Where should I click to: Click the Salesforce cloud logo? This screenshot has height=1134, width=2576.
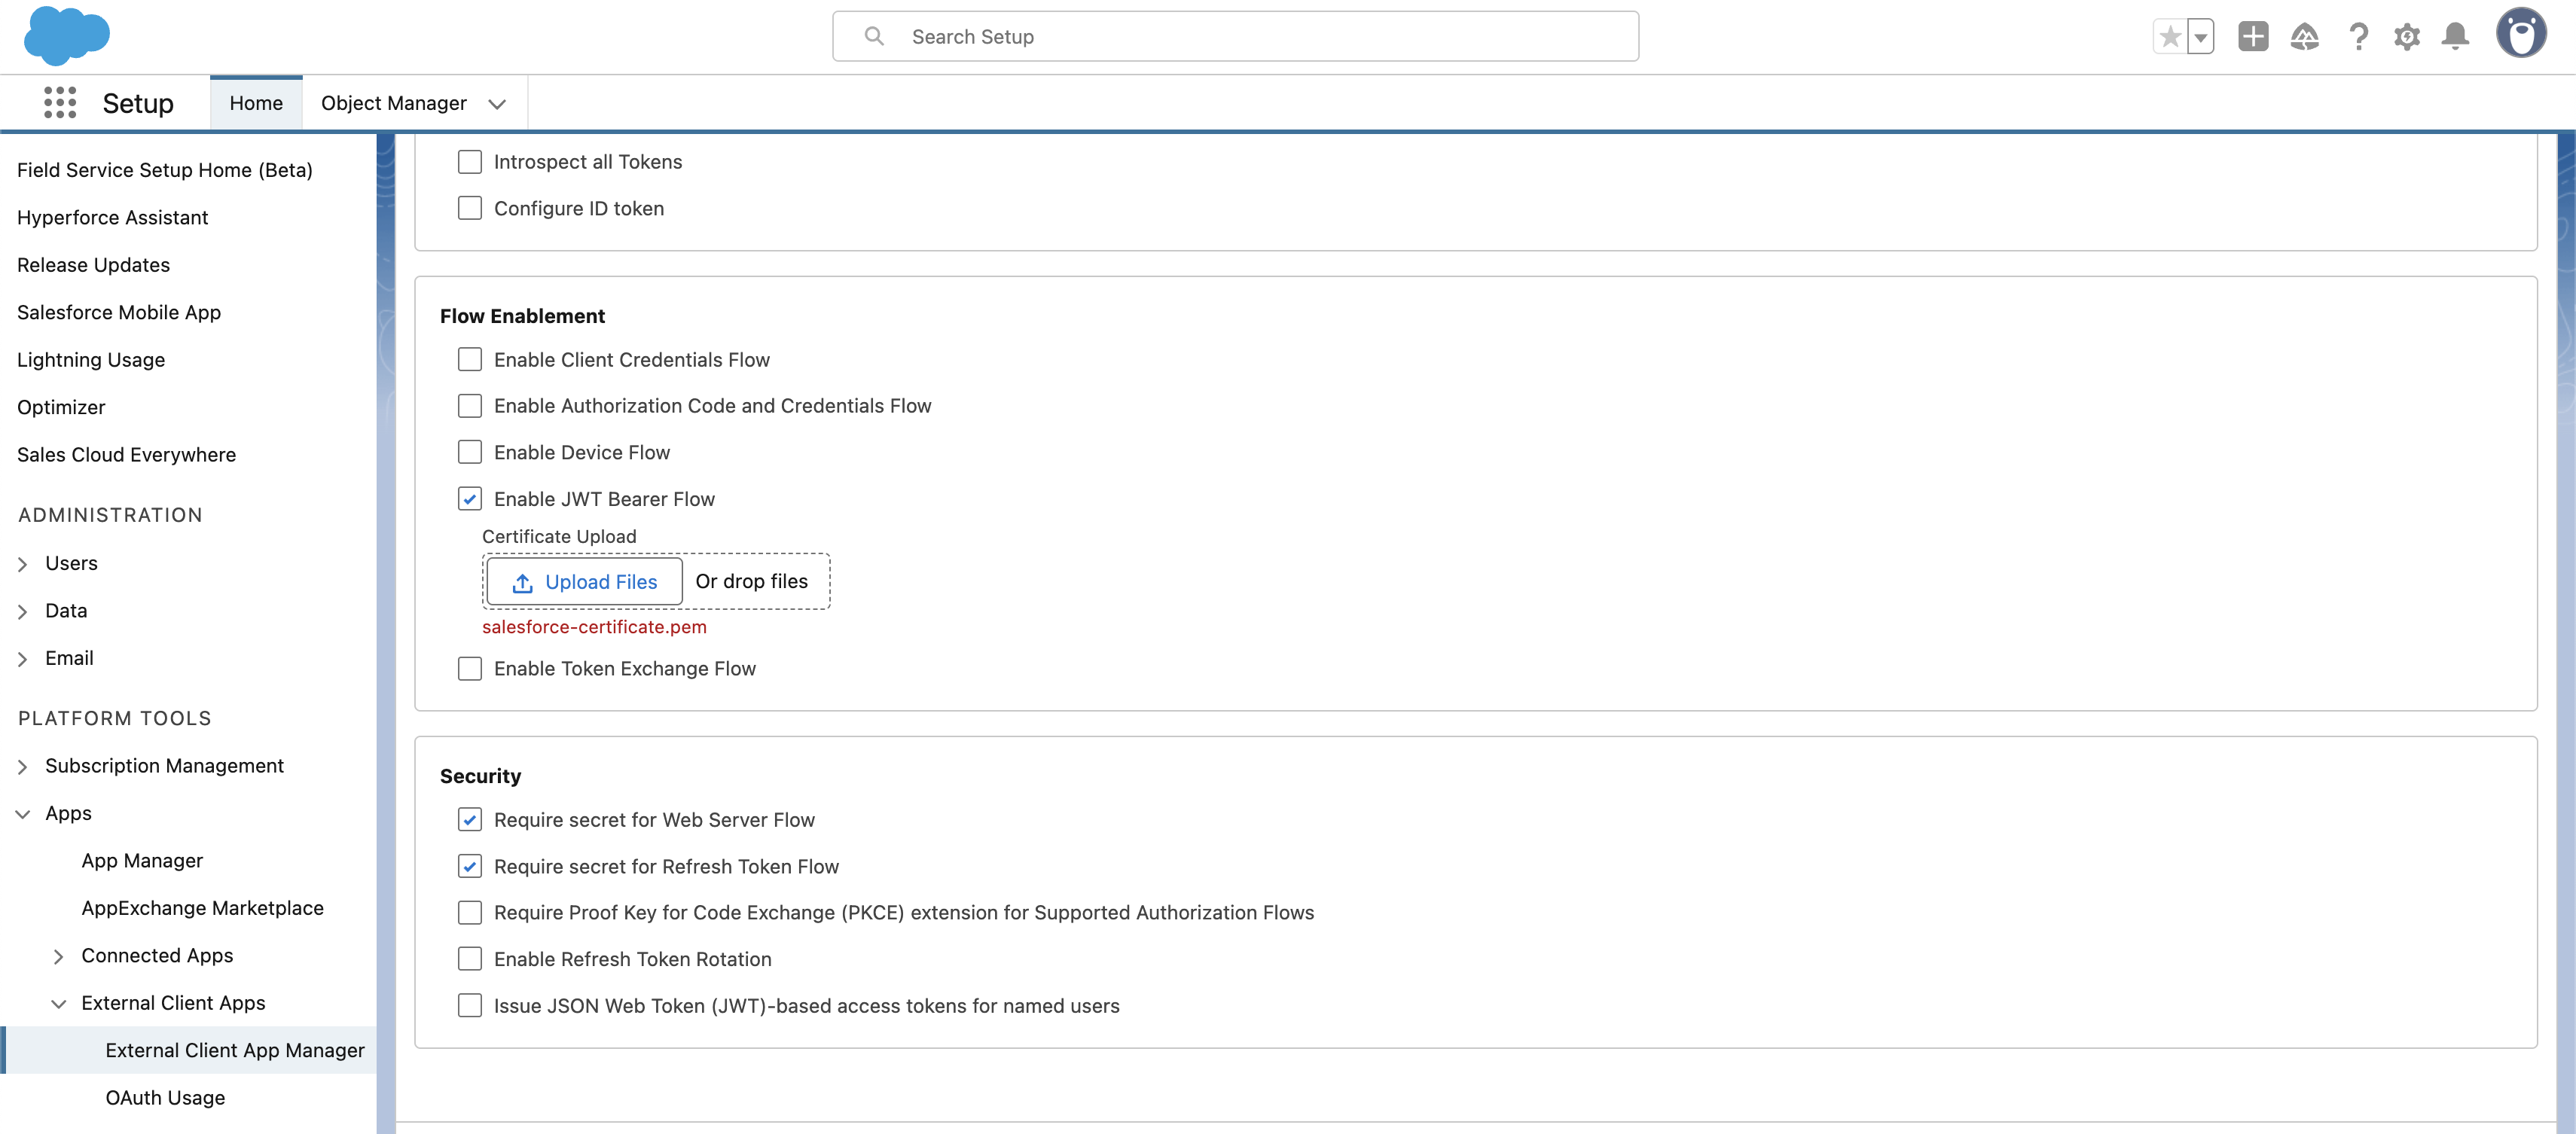(66, 36)
